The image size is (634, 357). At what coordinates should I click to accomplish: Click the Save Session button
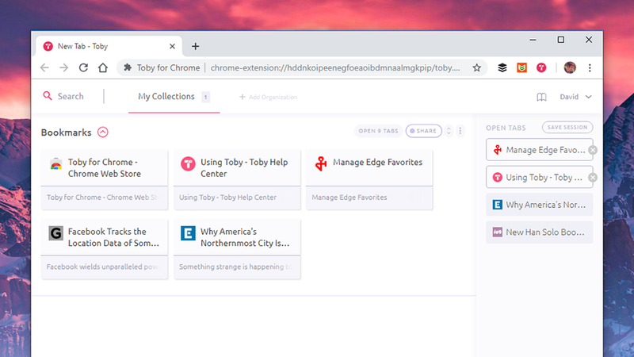pyautogui.click(x=567, y=127)
